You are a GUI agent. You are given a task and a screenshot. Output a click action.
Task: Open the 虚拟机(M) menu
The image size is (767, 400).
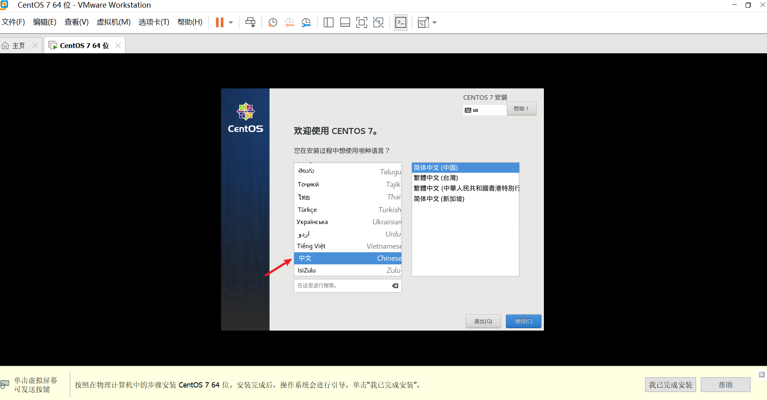click(x=113, y=22)
